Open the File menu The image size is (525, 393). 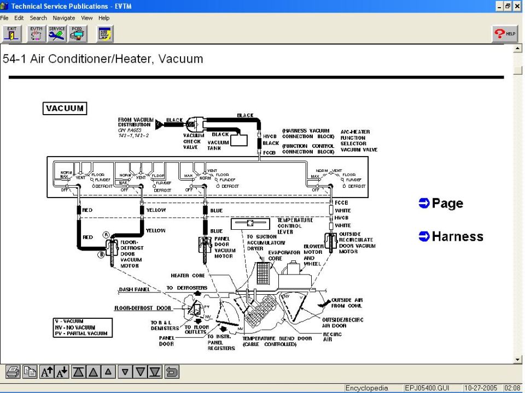tap(4, 18)
